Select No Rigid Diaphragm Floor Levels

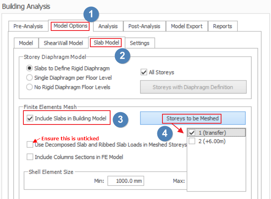[29, 87]
